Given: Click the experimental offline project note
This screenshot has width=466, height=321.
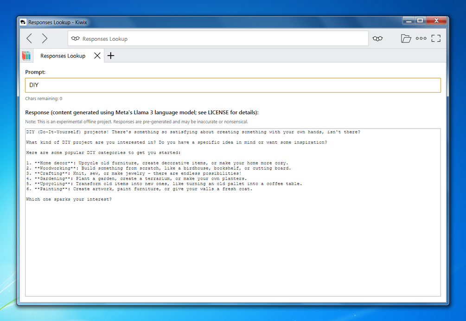Looking at the screenshot, I should coord(136,122).
